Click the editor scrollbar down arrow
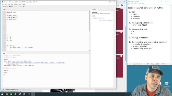 tap(89, 51)
